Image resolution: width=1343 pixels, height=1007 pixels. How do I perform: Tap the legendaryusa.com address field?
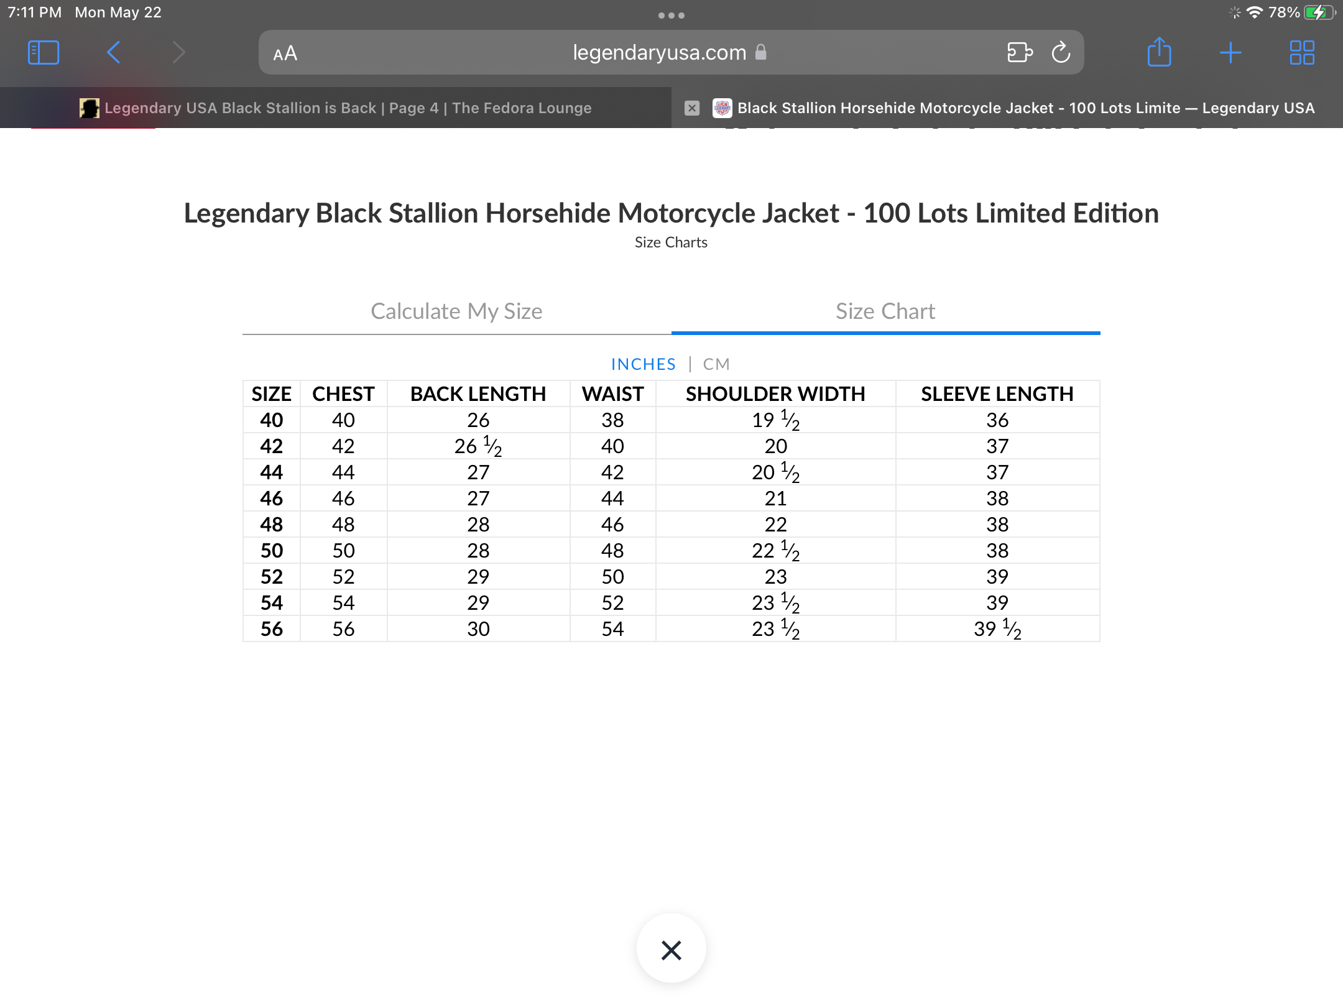(671, 53)
